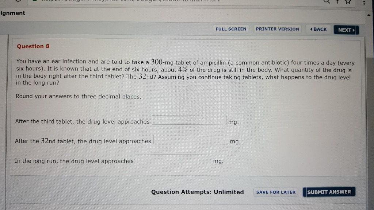Open Full Screen view

click(231, 29)
